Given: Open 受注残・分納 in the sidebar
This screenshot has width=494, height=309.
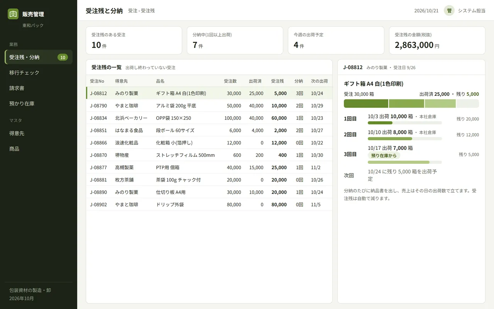Looking at the screenshot, I should (x=39, y=57).
